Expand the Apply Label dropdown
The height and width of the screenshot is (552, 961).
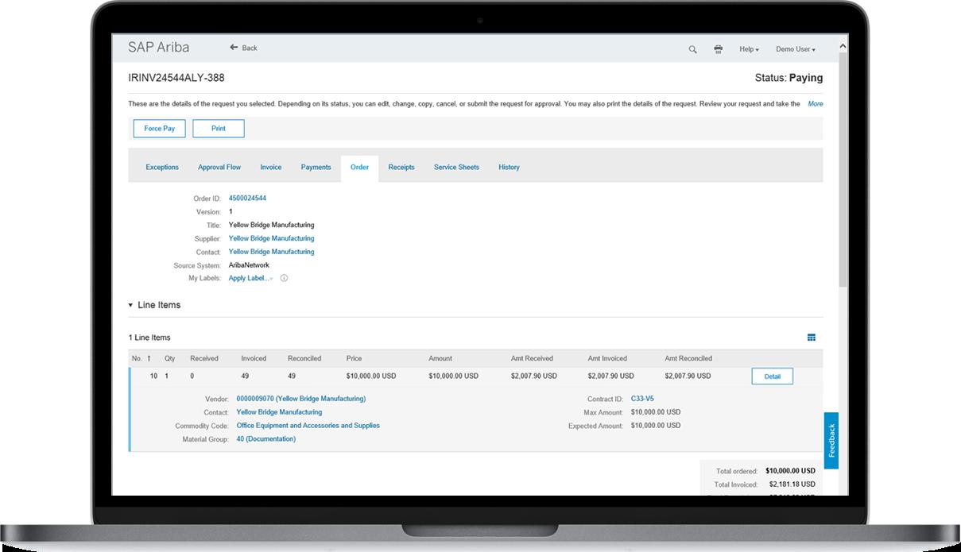tap(250, 279)
